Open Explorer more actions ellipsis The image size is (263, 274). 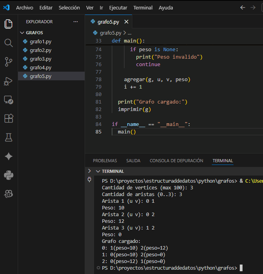(x=76, y=22)
